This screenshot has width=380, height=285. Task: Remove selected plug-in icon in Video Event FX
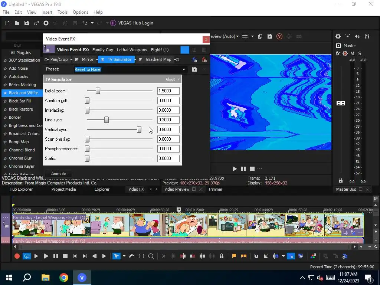204,60
